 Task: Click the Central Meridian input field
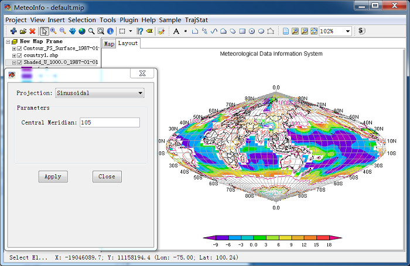click(x=110, y=122)
